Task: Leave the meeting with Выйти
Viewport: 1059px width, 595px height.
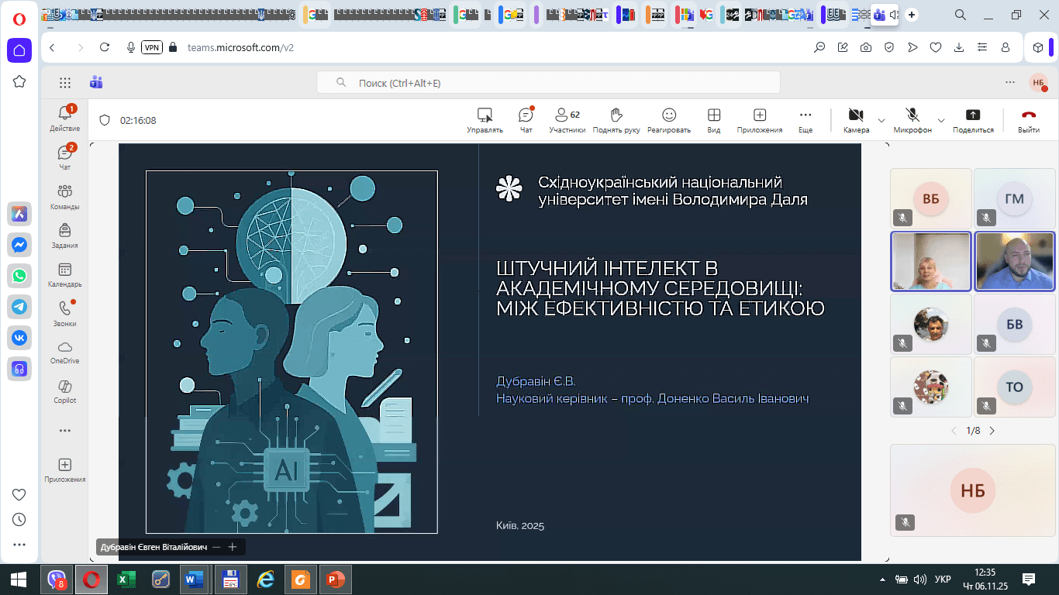Action: tap(1028, 120)
